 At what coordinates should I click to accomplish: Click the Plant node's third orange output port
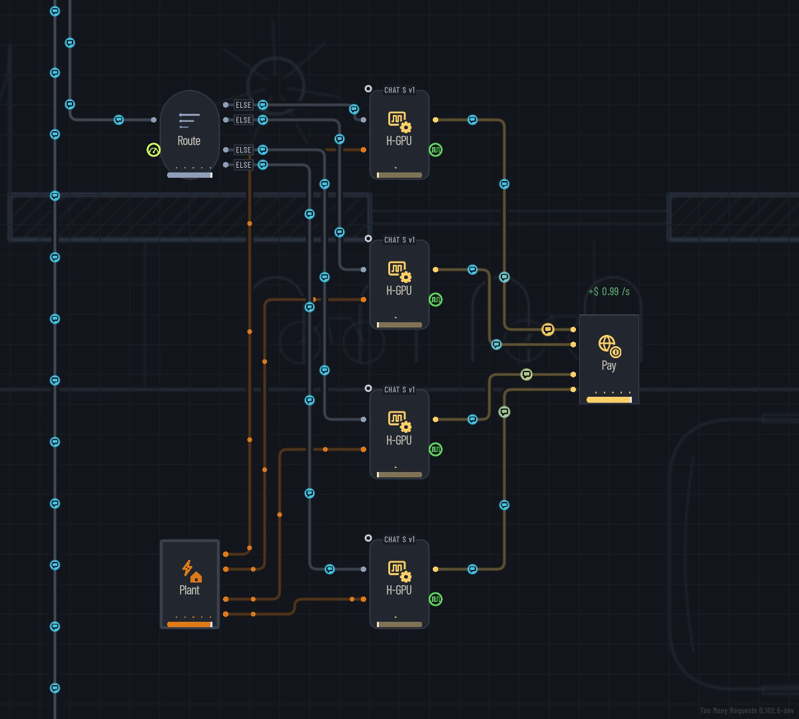tap(226, 599)
